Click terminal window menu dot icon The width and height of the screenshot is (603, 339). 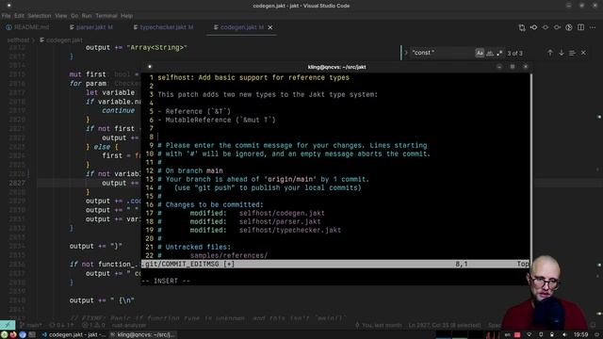150,67
